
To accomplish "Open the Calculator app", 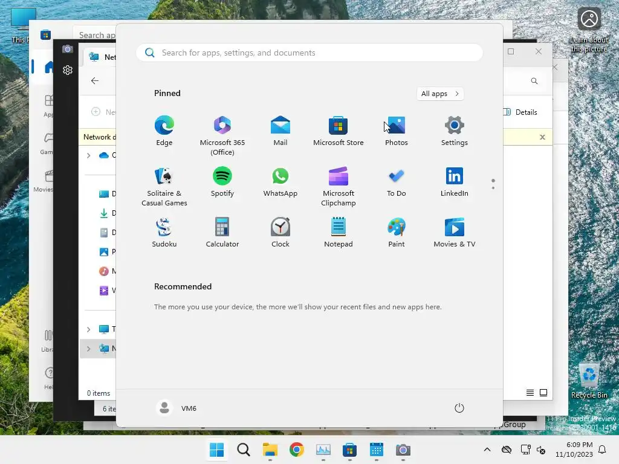I will [222, 233].
